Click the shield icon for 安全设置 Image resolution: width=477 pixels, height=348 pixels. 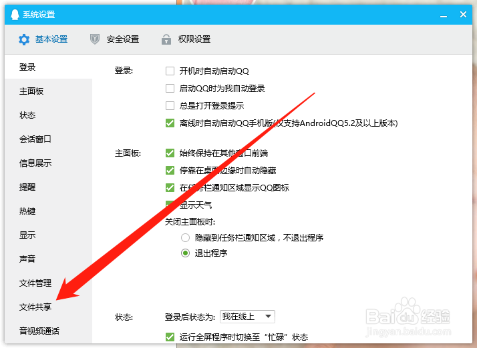95,39
